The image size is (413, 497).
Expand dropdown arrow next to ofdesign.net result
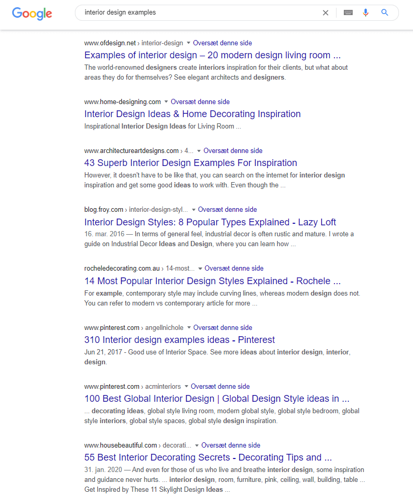[x=188, y=43]
